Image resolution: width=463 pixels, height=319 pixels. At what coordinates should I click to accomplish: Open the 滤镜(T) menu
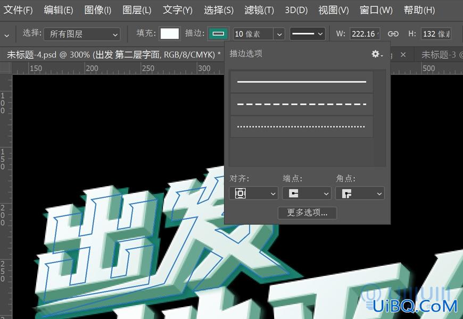[259, 10]
